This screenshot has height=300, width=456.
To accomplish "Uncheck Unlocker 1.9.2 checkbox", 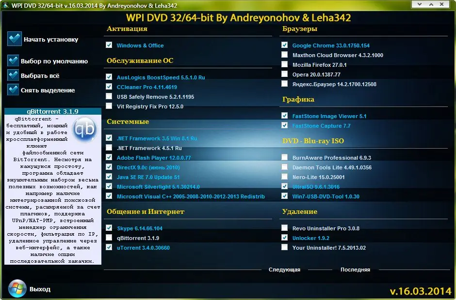I will click(285, 238).
